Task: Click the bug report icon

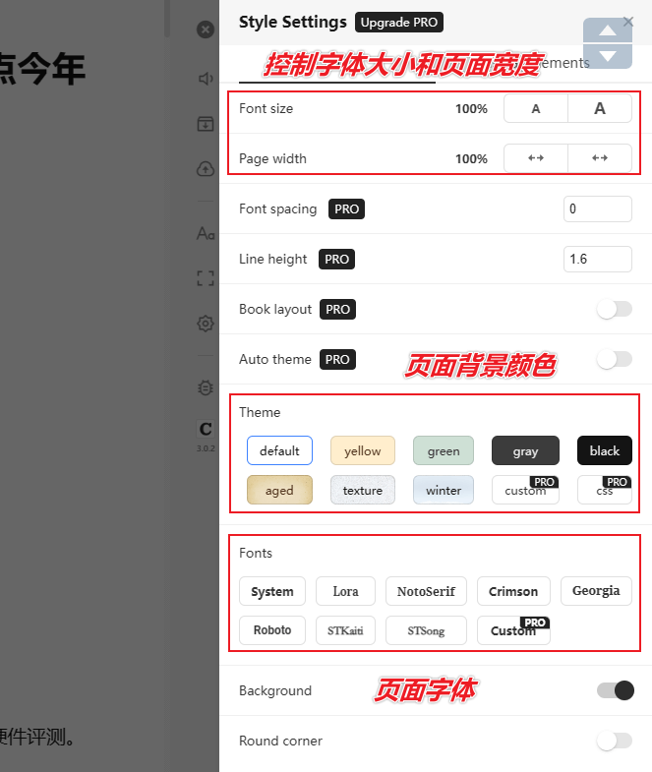Action: coord(206,387)
